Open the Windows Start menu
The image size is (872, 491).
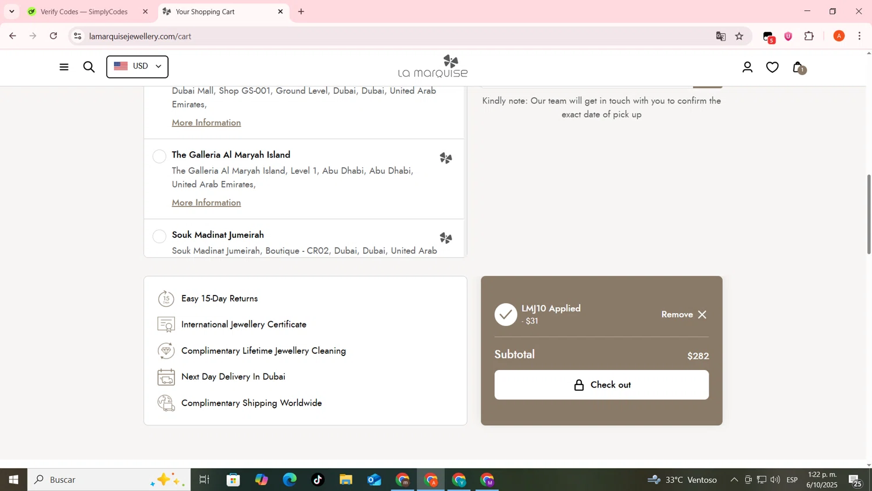(x=13, y=480)
